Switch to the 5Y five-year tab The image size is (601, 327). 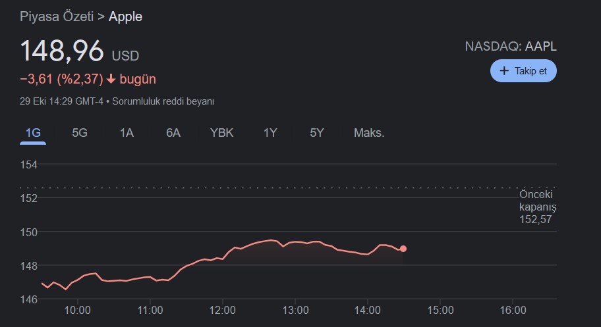pos(317,133)
